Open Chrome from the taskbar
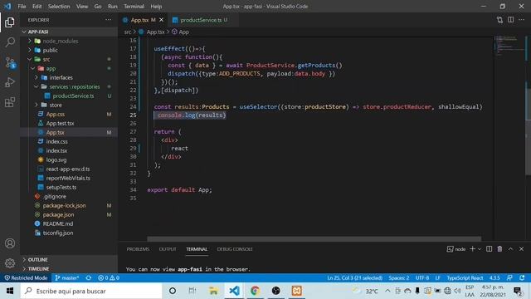Screen dimensions: 531x299 tap(255, 291)
